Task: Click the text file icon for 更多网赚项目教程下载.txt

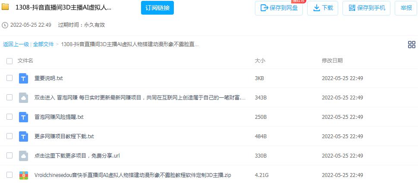Action: click(x=23, y=136)
